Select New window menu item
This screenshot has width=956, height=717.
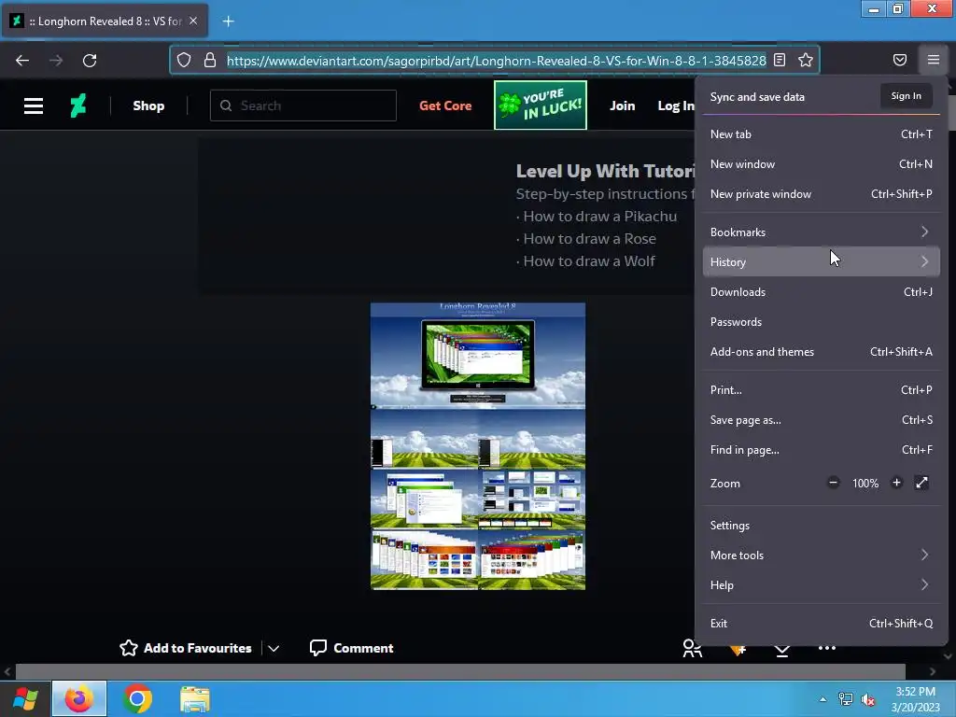(x=821, y=164)
